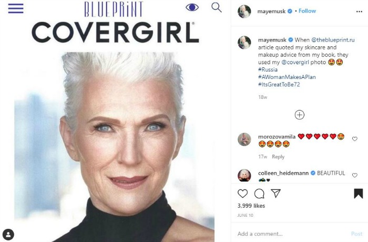368x242 pixels.
Task: Like colleen_heidemann's comment
Action: coord(355,175)
